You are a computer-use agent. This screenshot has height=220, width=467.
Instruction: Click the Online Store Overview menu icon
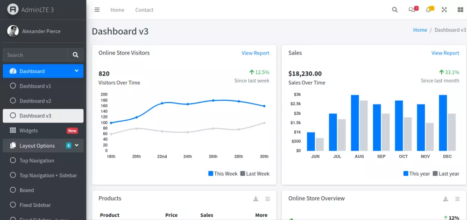coord(458,199)
